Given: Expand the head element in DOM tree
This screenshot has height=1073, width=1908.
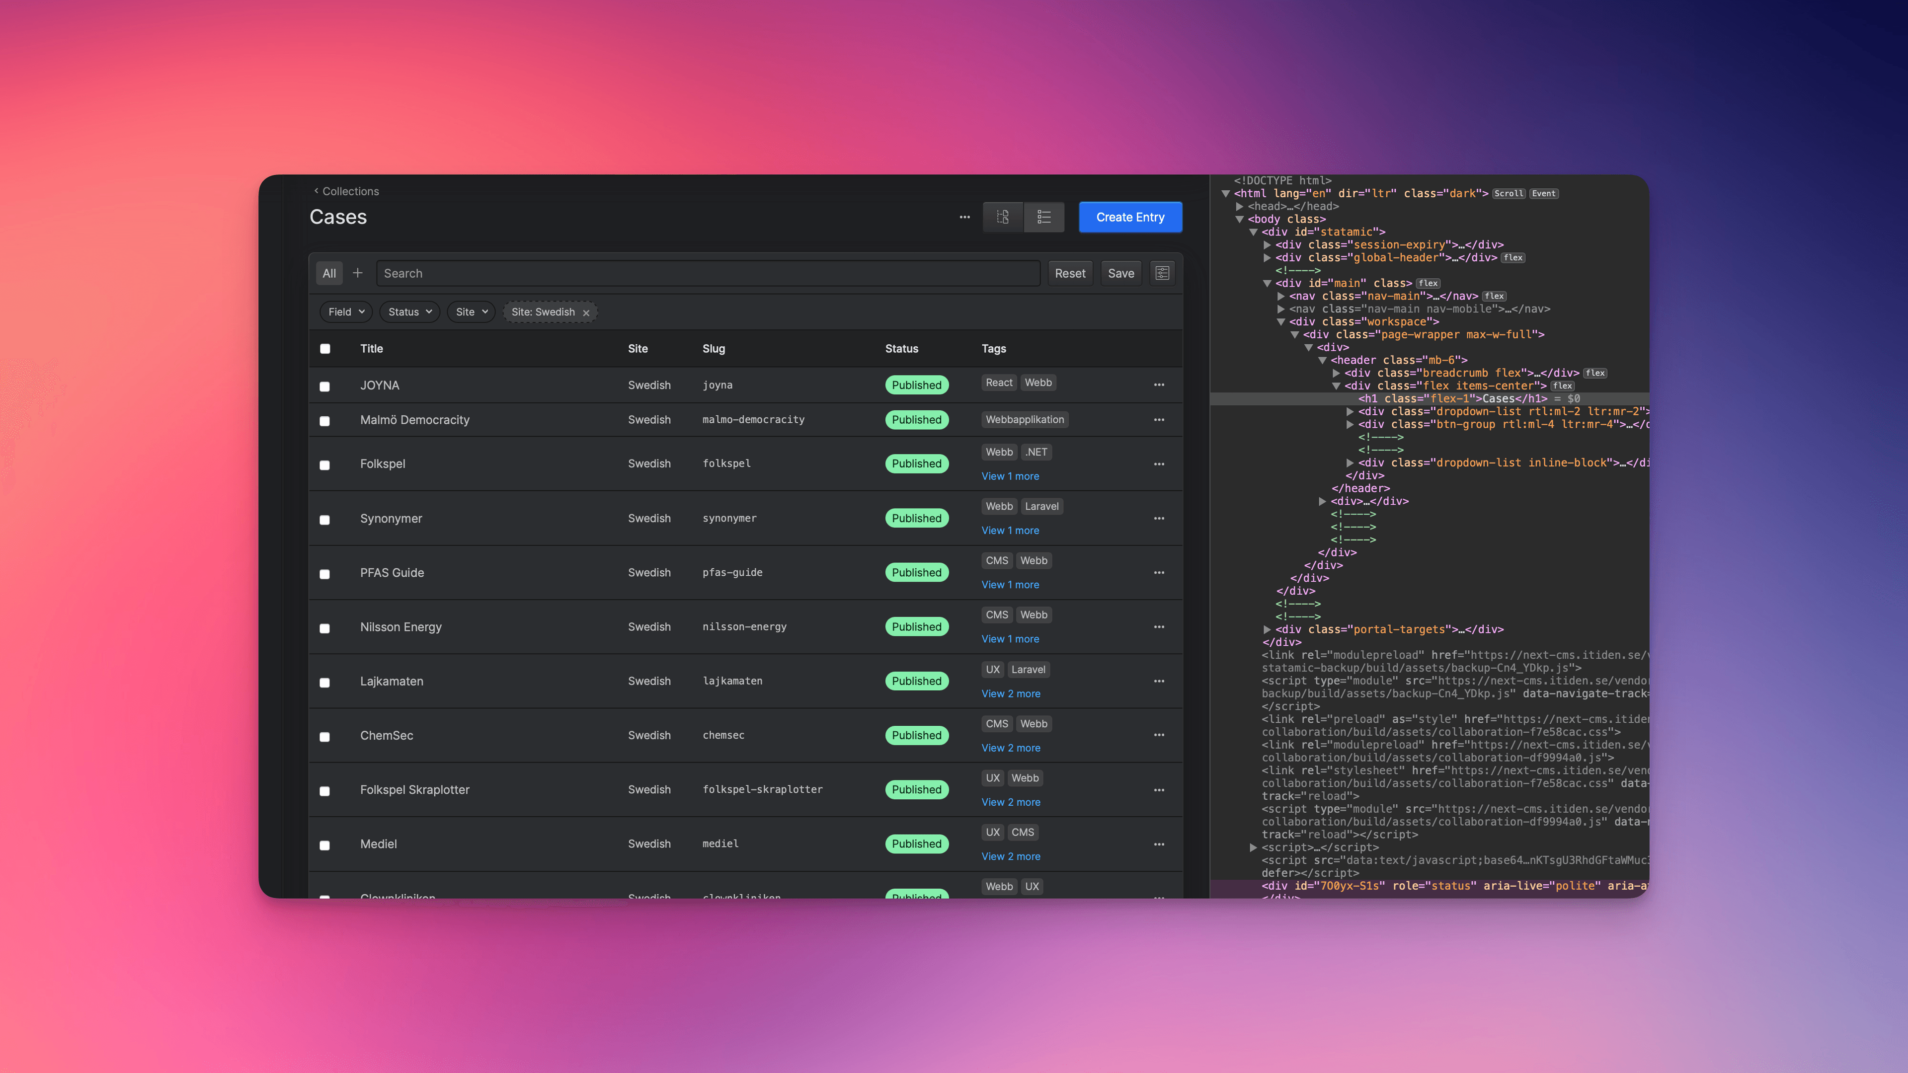Looking at the screenshot, I should point(1240,207).
